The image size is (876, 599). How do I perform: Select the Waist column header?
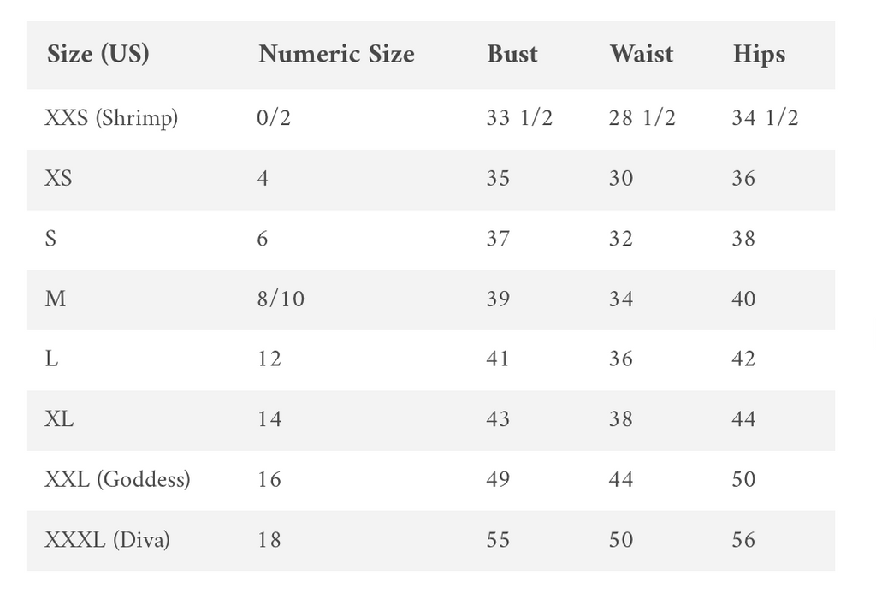642,55
